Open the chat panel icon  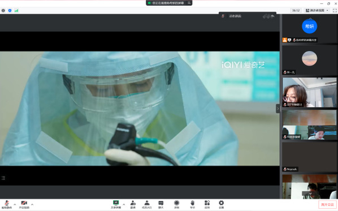161,205
